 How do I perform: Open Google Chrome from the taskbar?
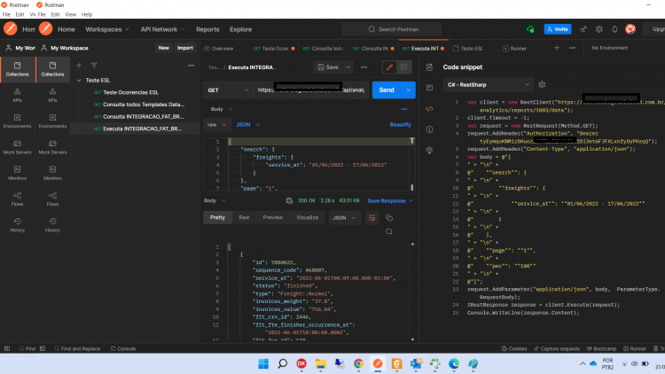[x=358, y=364]
